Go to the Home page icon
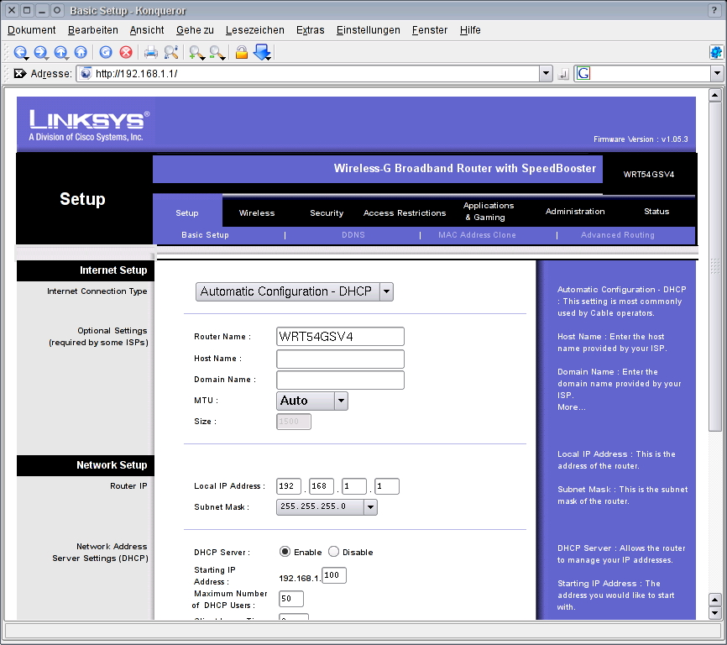The image size is (727, 645). 81,52
